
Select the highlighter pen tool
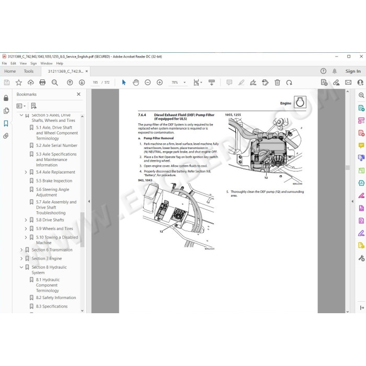point(241,83)
